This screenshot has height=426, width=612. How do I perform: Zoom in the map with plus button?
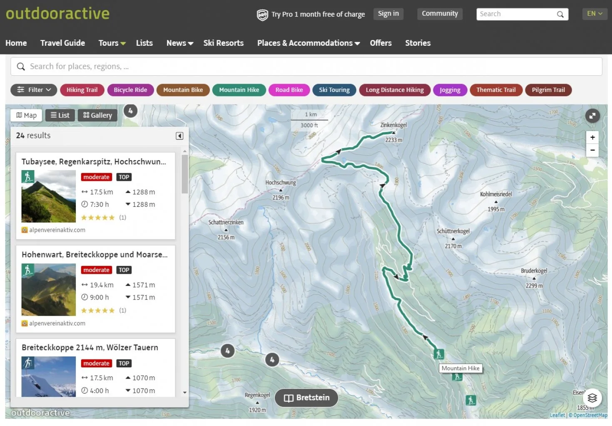click(x=592, y=137)
